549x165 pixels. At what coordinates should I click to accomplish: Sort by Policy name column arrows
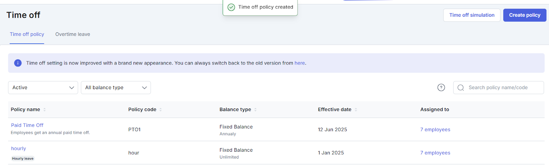[x=45, y=110]
